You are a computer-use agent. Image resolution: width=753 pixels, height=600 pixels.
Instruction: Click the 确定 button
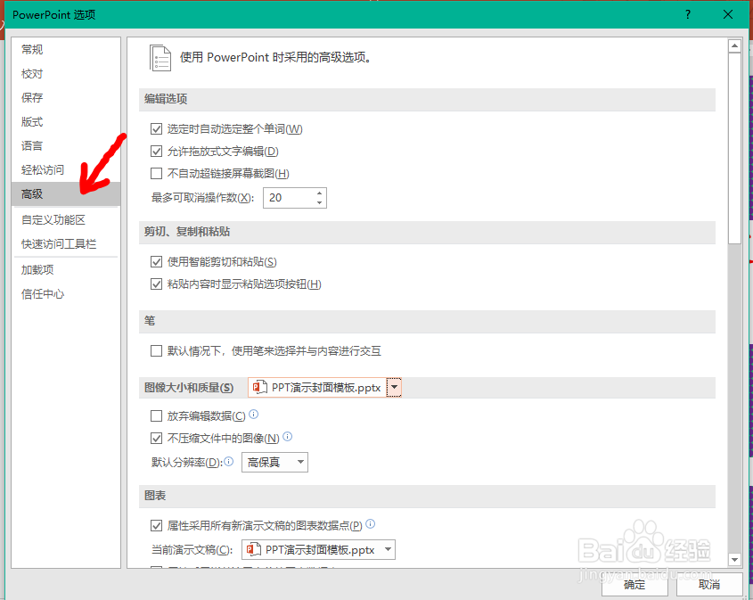coord(634,585)
